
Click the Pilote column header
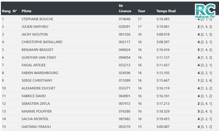pos(26,11)
